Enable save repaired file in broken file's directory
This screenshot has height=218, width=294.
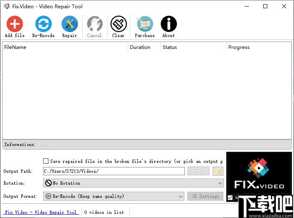pyautogui.click(x=46, y=161)
